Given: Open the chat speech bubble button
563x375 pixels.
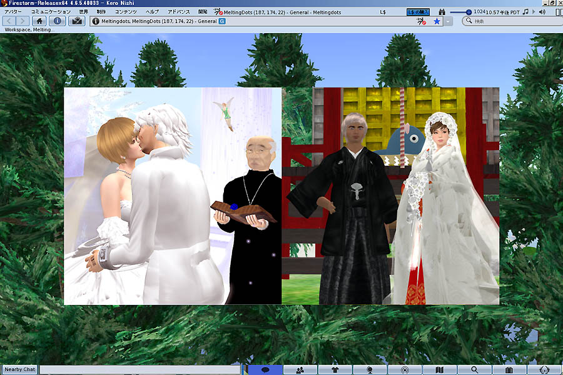Looking at the screenshot, I should click(265, 370).
